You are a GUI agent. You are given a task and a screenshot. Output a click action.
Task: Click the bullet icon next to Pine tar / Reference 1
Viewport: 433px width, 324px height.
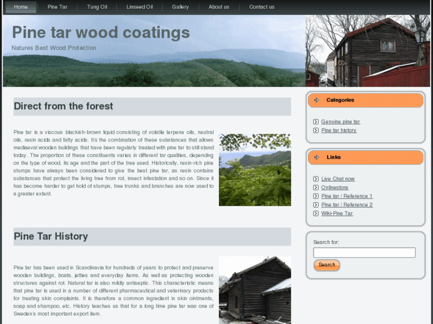point(316,196)
